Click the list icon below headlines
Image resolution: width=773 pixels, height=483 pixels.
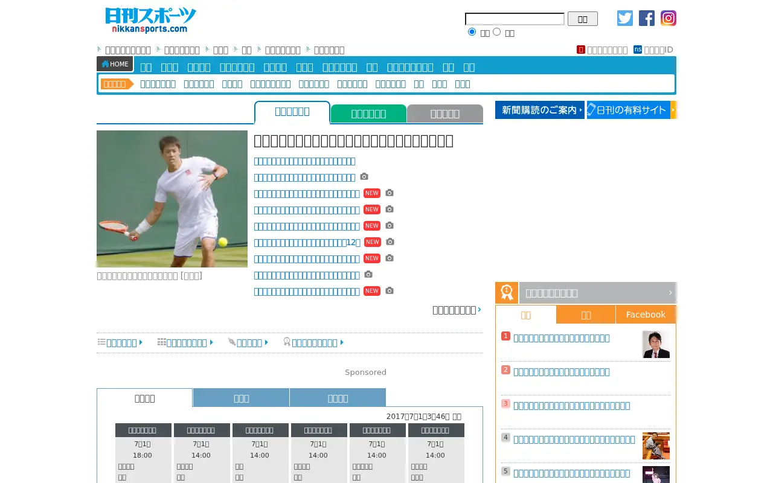(101, 342)
